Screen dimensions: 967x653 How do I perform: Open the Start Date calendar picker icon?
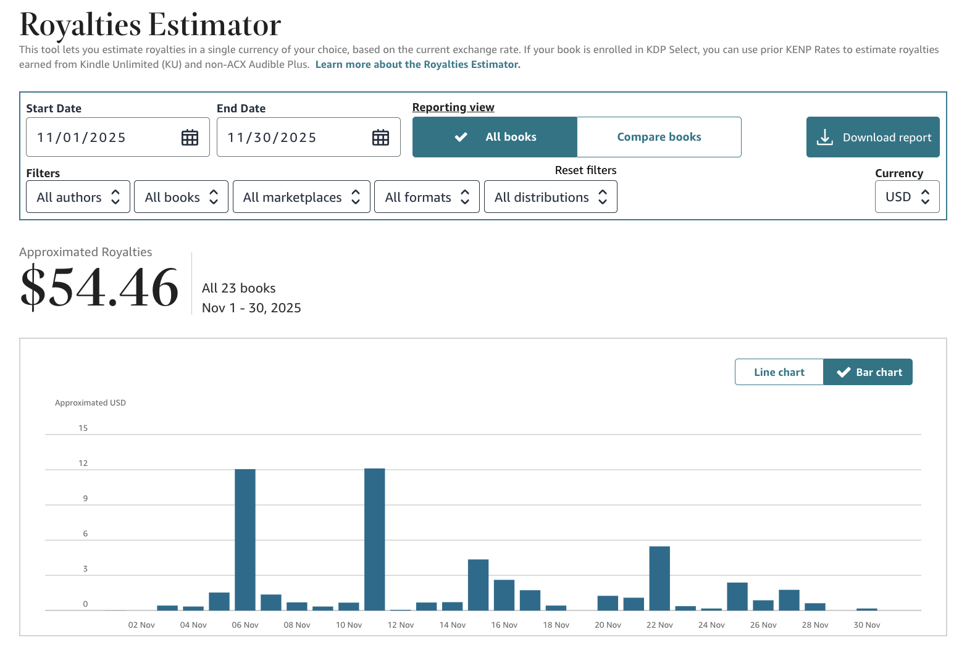(190, 138)
